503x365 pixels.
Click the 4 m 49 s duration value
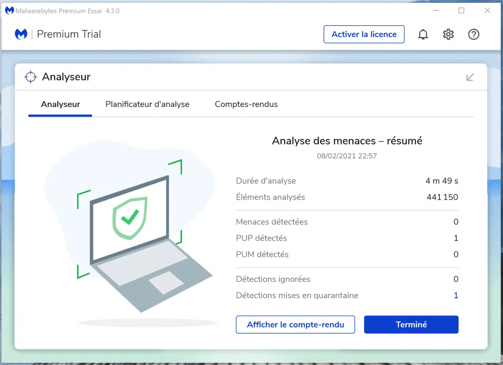click(x=442, y=181)
